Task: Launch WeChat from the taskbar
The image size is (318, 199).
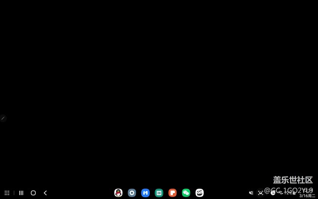Action: (186, 193)
